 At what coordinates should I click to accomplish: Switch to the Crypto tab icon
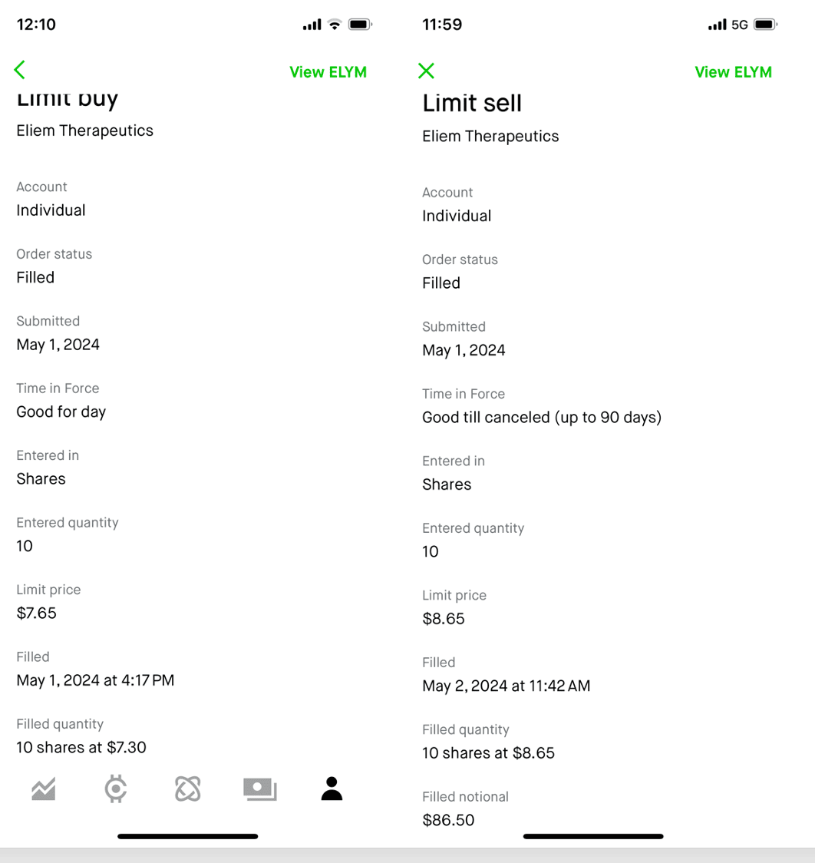coord(116,789)
